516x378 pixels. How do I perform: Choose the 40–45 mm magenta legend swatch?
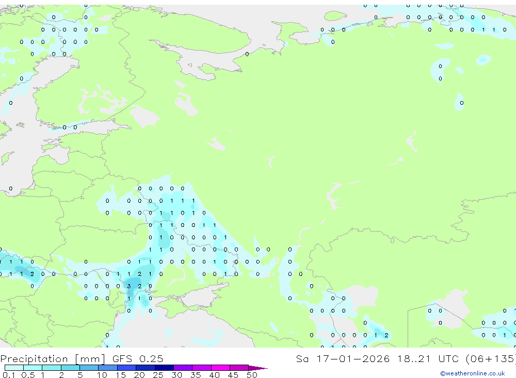(220, 368)
